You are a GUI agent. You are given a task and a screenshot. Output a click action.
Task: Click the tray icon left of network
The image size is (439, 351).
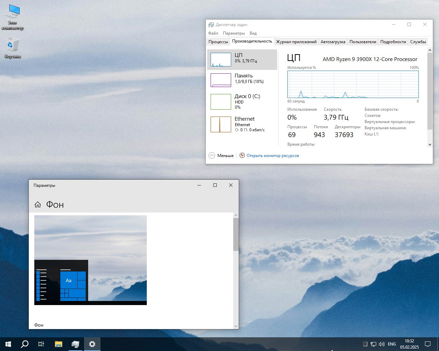click(x=365, y=344)
